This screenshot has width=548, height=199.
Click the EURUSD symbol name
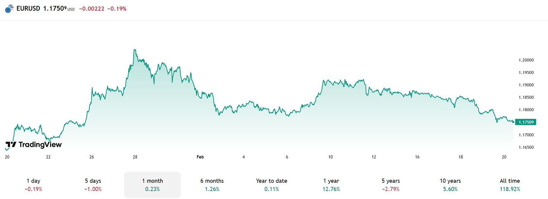pos(28,9)
